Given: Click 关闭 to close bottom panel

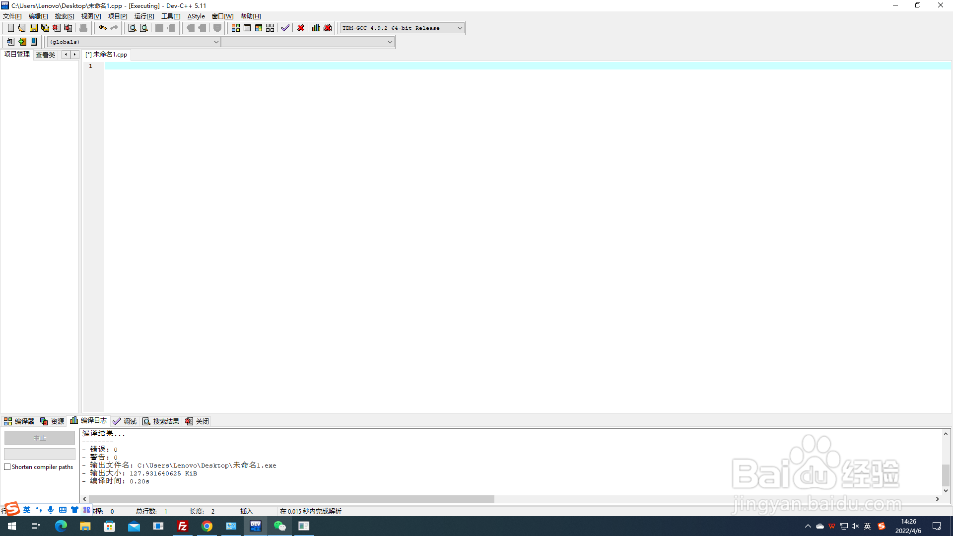Looking at the screenshot, I should (x=197, y=421).
